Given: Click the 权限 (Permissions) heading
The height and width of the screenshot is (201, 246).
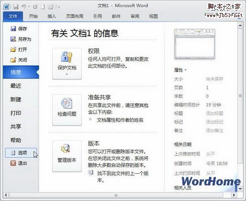Looking at the screenshot, I should tap(94, 51).
